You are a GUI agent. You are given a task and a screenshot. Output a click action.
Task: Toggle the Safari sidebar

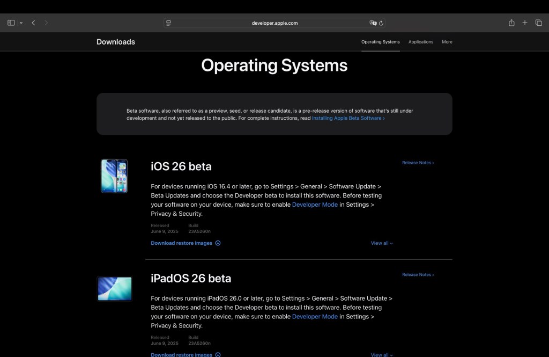click(11, 23)
